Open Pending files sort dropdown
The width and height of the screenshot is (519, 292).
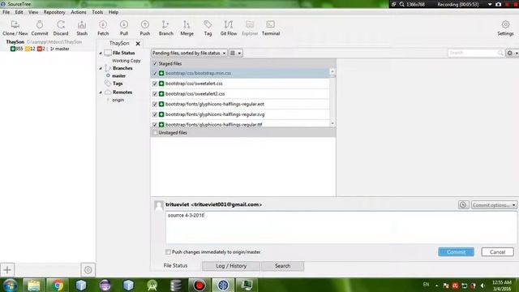tap(189, 53)
